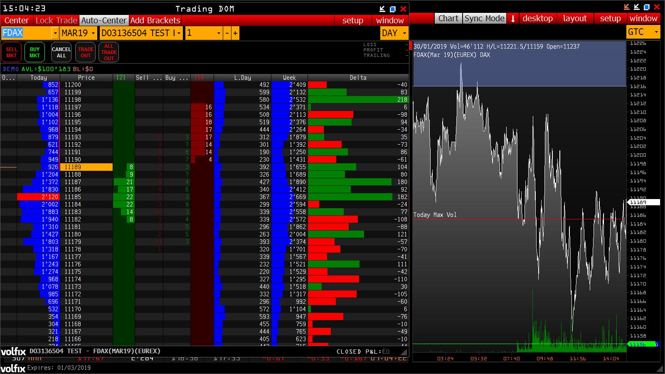Click the blue maximize icon in chart window
Viewport: 665px width, 374px height.
tap(647, 7)
